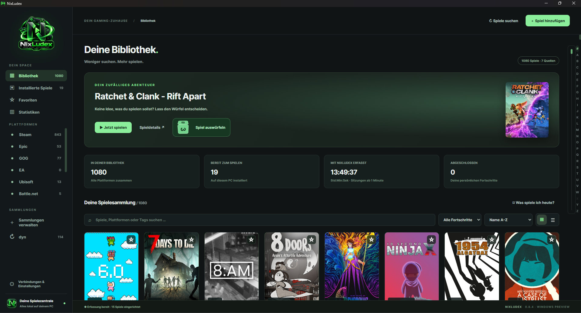This screenshot has height=313, width=581.
Task: Click the NixLudex icon in the title bar
Action: [3, 3]
